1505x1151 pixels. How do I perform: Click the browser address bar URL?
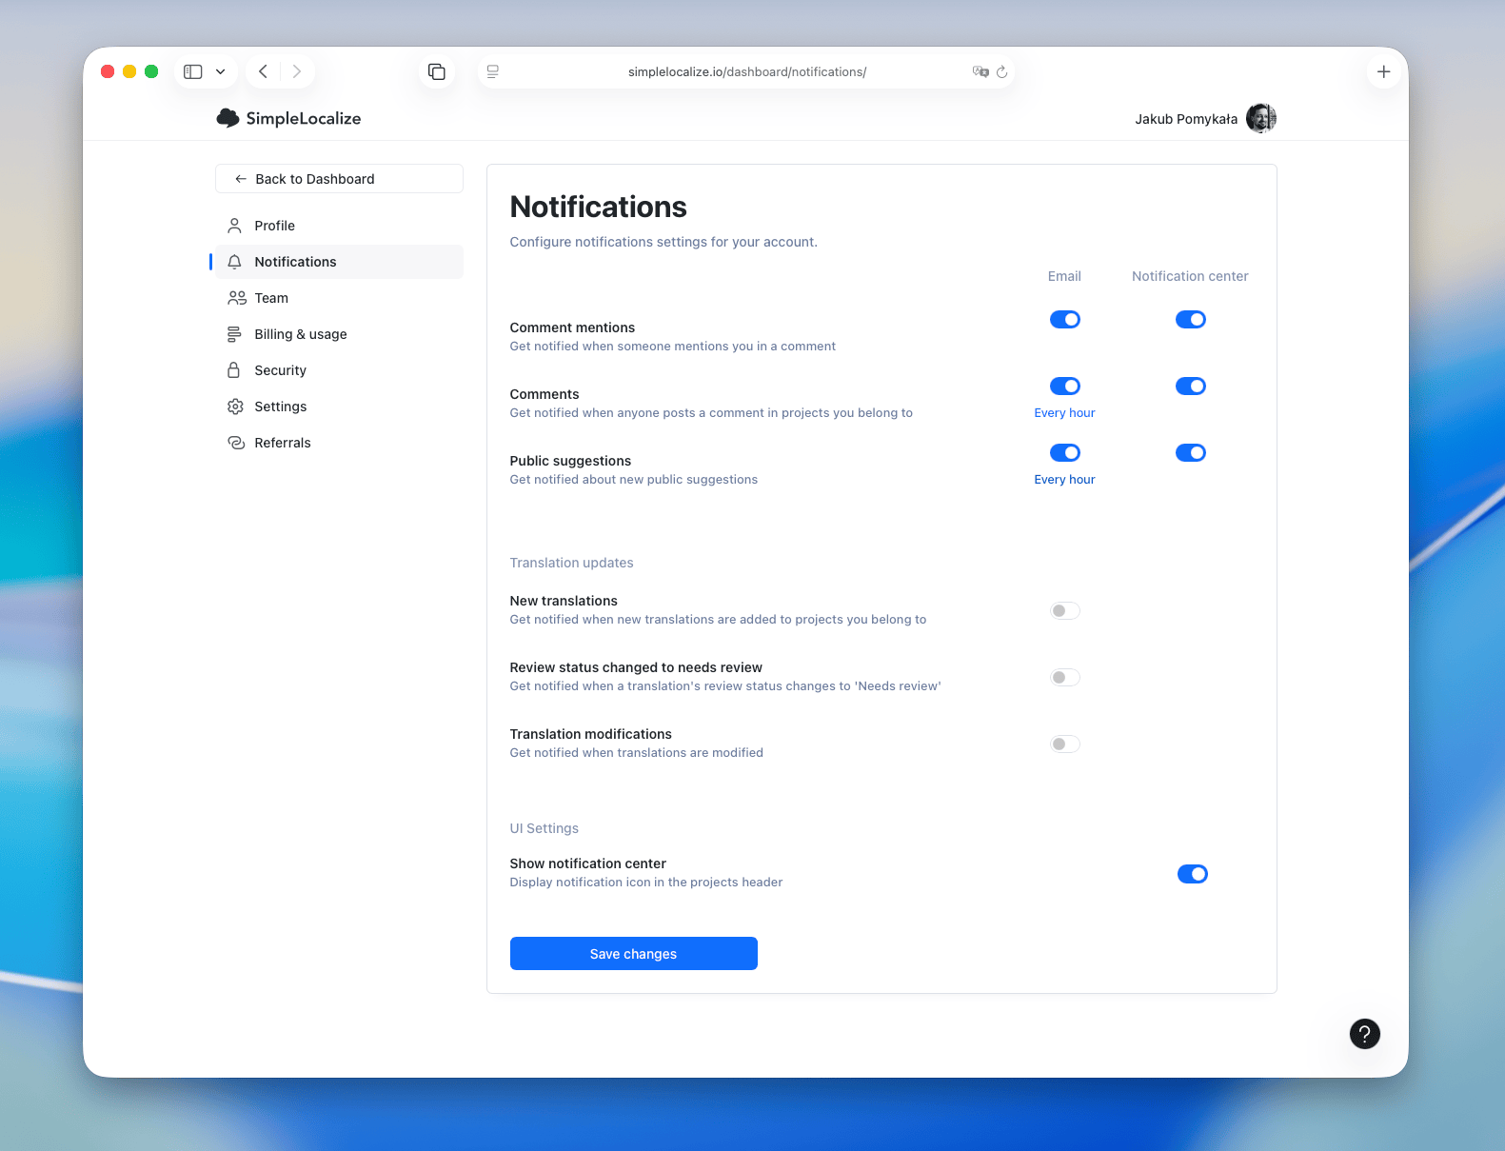[x=747, y=71]
